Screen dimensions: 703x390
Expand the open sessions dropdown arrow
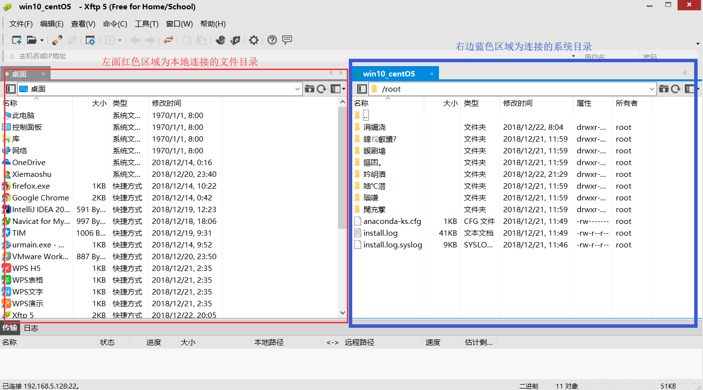(42, 40)
